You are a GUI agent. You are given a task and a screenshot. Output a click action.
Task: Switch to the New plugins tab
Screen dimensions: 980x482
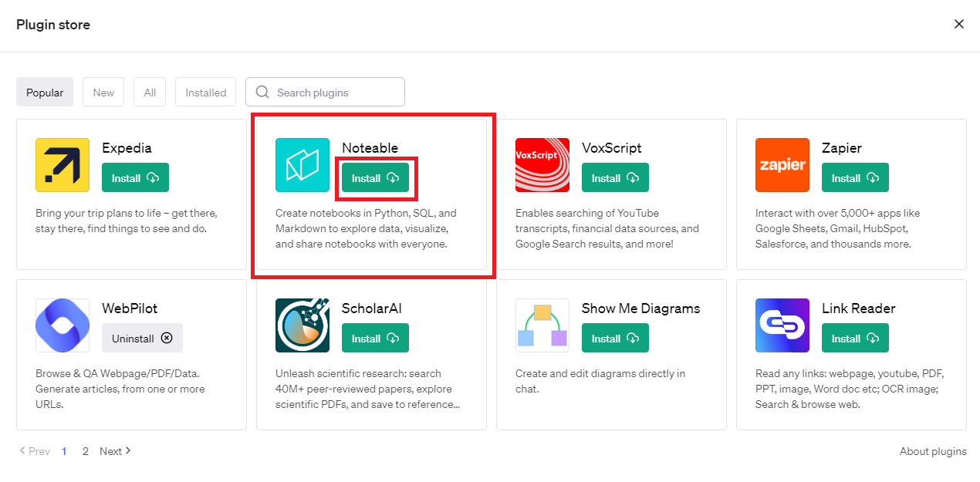coord(103,93)
